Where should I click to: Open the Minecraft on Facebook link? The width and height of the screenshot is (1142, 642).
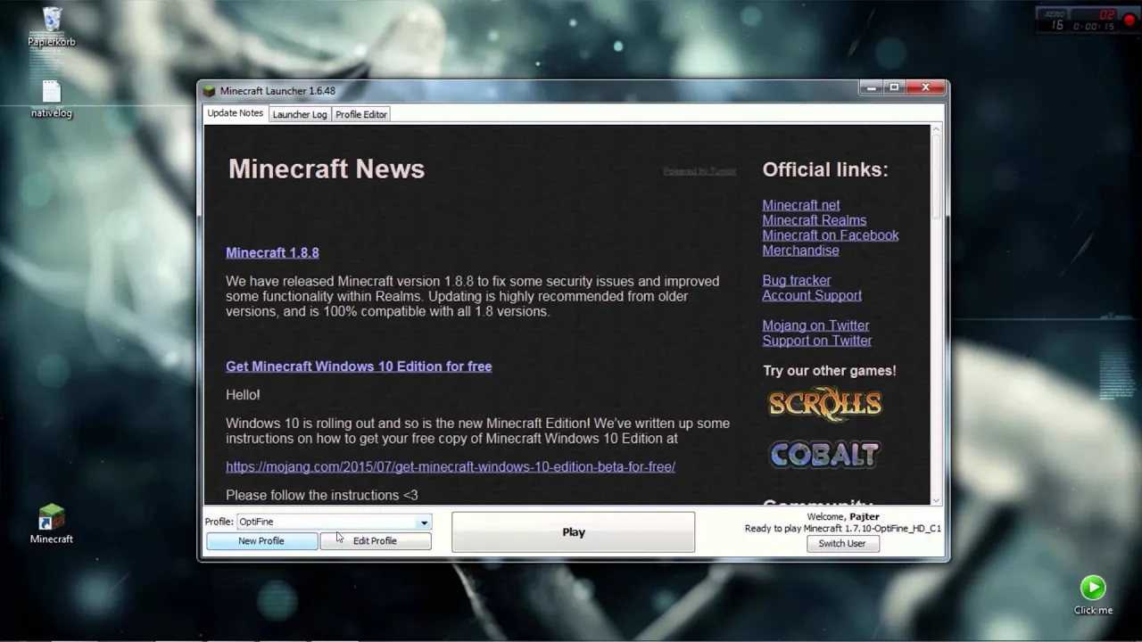point(831,235)
